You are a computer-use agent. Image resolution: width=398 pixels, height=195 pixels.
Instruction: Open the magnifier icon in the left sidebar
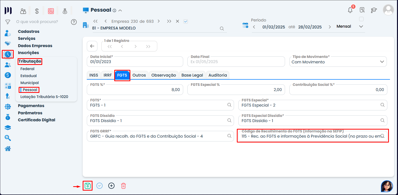click(x=8, y=138)
